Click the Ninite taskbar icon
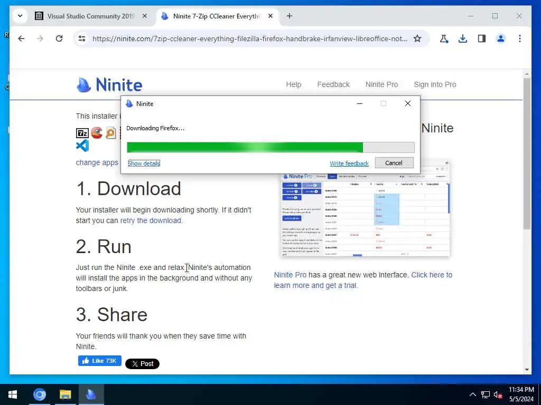Image resolution: width=541 pixels, height=405 pixels. (x=91, y=394)
